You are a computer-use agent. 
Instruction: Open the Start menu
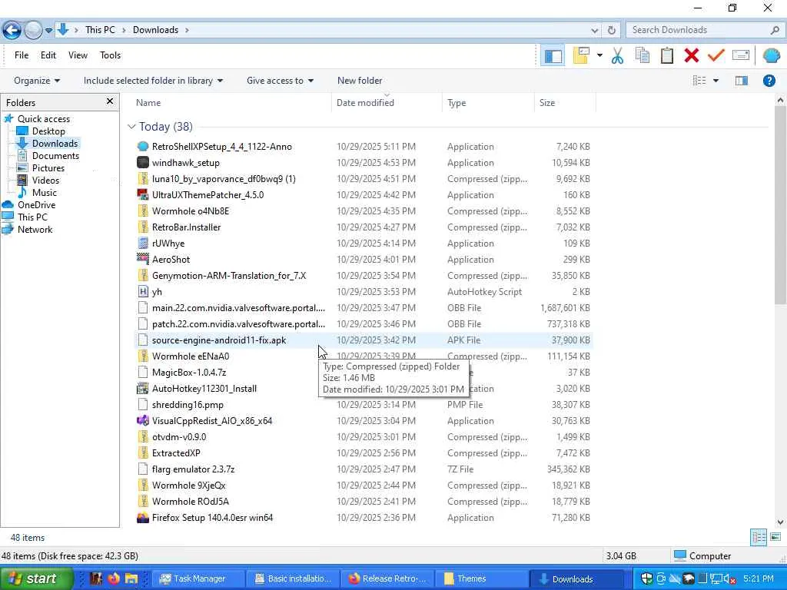coord(37,578)
